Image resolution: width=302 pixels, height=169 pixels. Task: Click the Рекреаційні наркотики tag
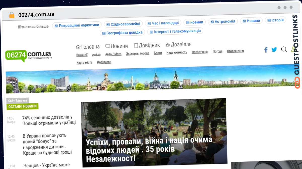point(77,25)
